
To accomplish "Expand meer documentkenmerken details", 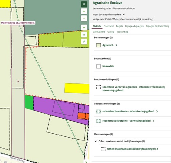I will point(124,15).
